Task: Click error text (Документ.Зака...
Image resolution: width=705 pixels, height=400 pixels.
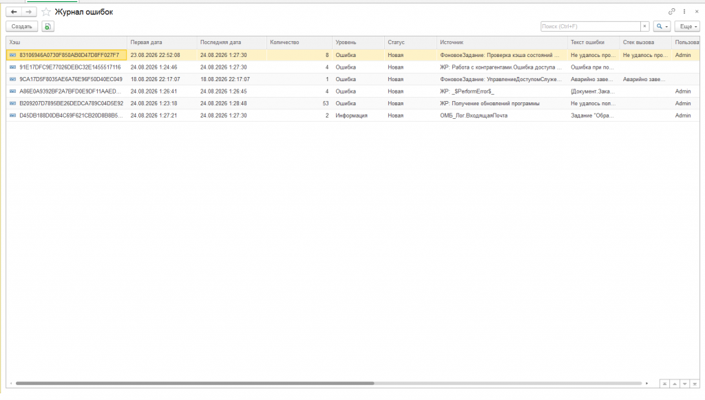Action: (x=593, y=91)
